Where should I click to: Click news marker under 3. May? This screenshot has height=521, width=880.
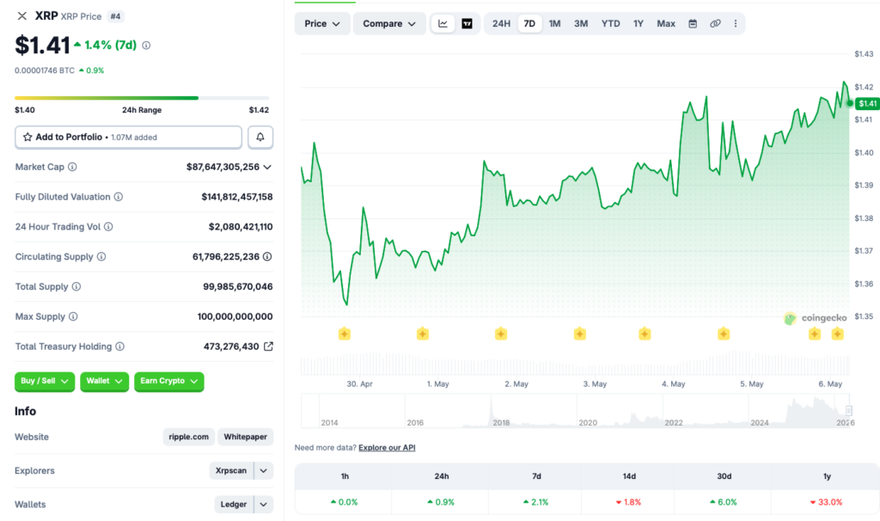click(x=580, y=334)
